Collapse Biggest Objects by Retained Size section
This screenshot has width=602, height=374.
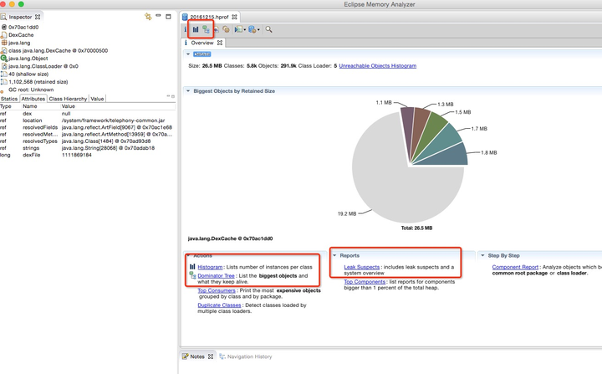(x=188, y=91)
